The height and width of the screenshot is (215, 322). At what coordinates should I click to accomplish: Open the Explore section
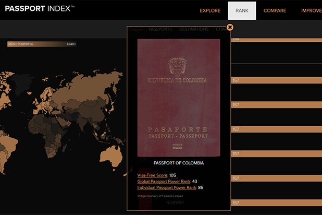point(210,10)
